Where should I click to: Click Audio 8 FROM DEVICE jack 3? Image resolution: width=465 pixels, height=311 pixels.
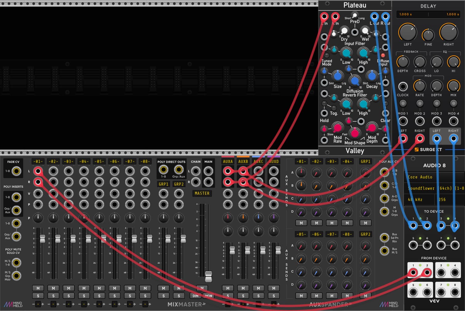(x=441, y=273)
